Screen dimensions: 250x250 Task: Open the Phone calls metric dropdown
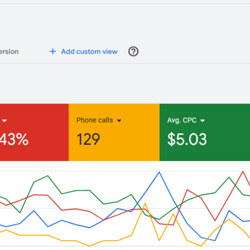pyautogui.click(x=119, y=120)
